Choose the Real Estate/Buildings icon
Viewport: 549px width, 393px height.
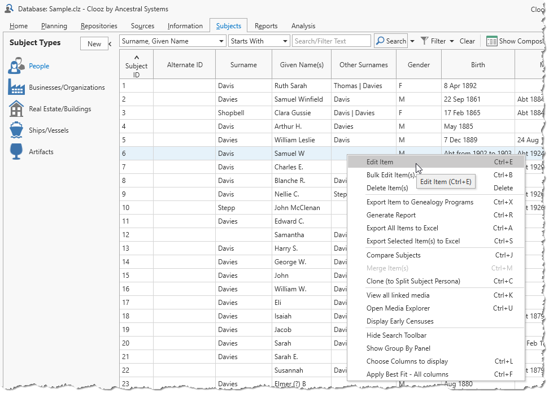(16, 109)
